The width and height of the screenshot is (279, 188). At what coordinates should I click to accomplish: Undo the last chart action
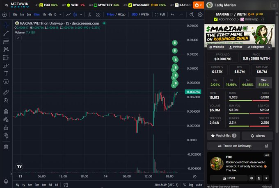coord(173,15)
